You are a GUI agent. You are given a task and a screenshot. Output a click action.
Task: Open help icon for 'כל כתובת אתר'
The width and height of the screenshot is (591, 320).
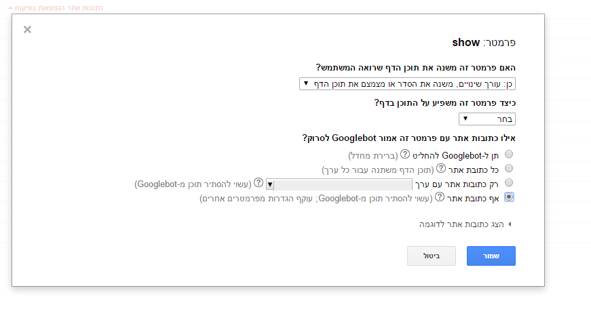tap(441, 168)
